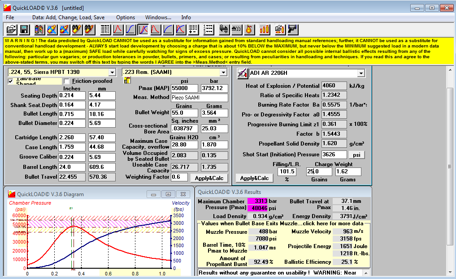Maximize the QuickLOAD Diagram window
The height and width of the screenshot is (279, 456).
point(168,194)
